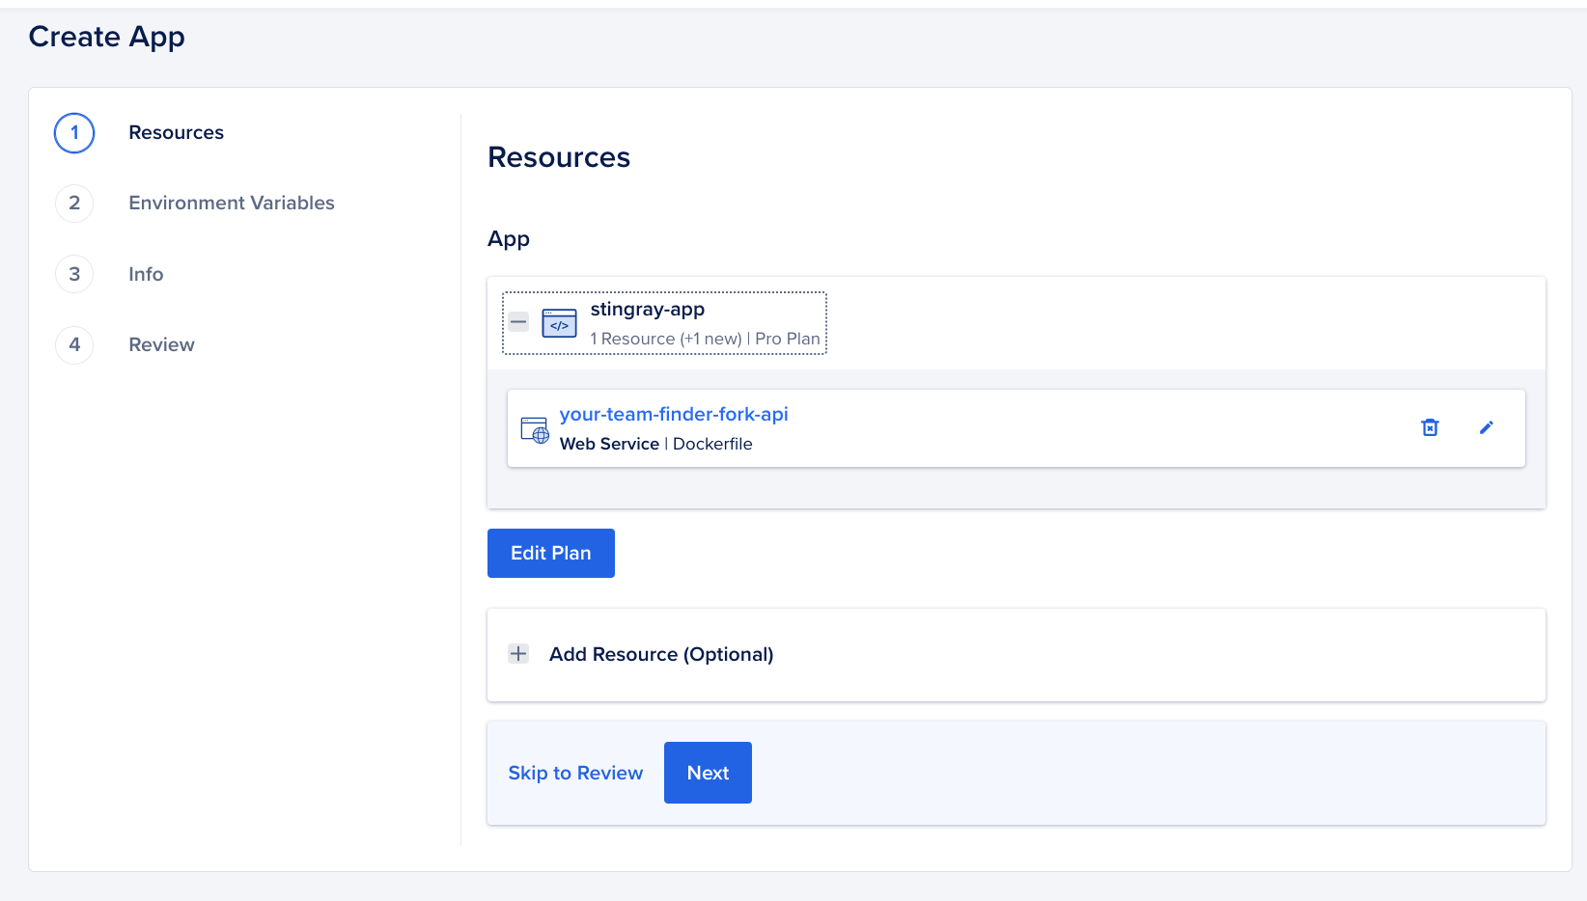Expand Add Resource with plus icon
The height and width of the screenshot is (901, 1587).
pos(518,654)
